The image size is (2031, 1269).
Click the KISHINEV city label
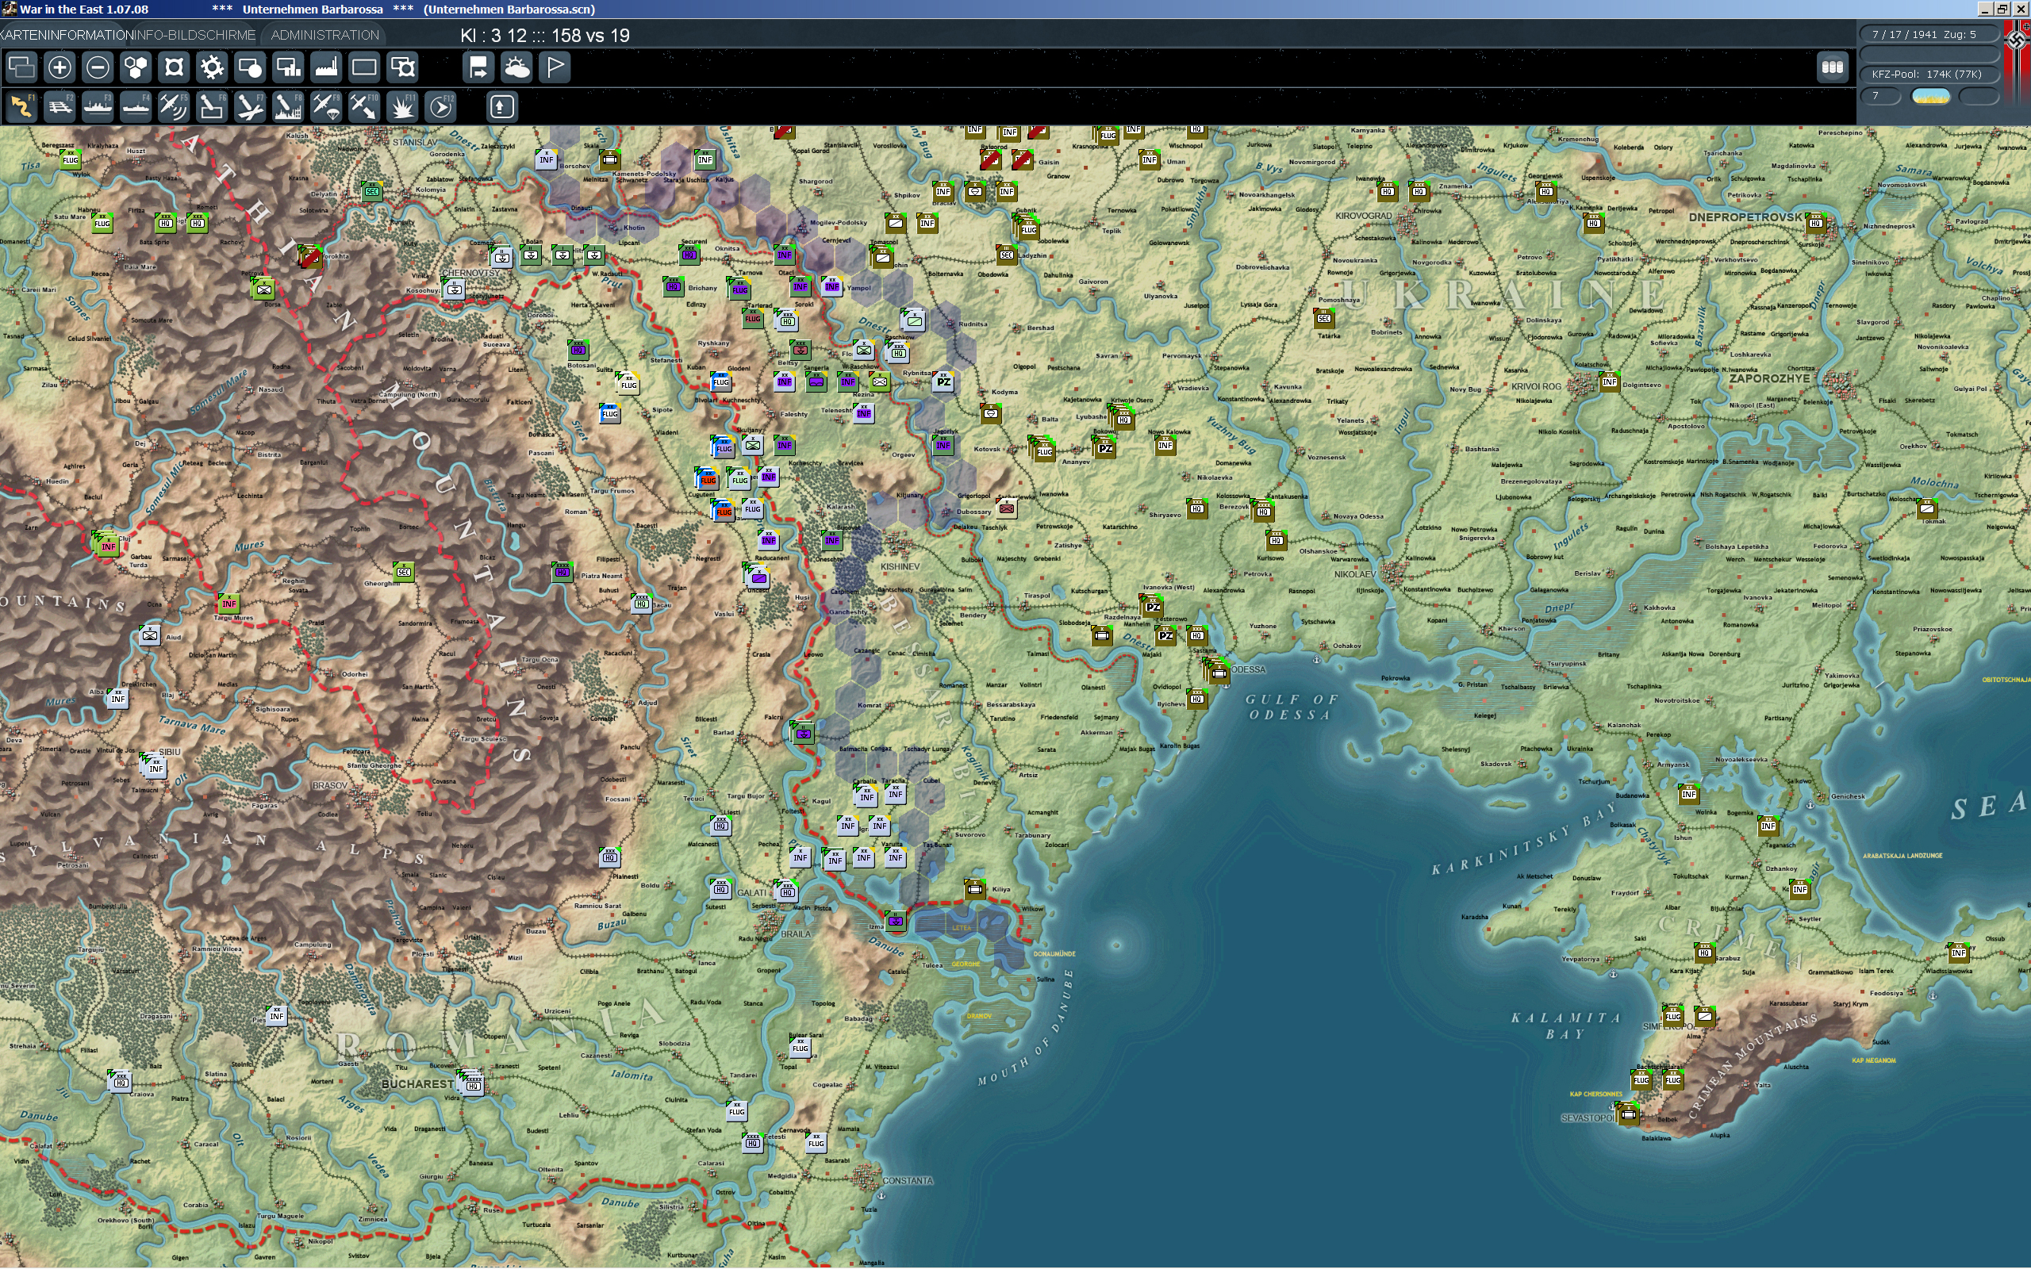point(900,566)
